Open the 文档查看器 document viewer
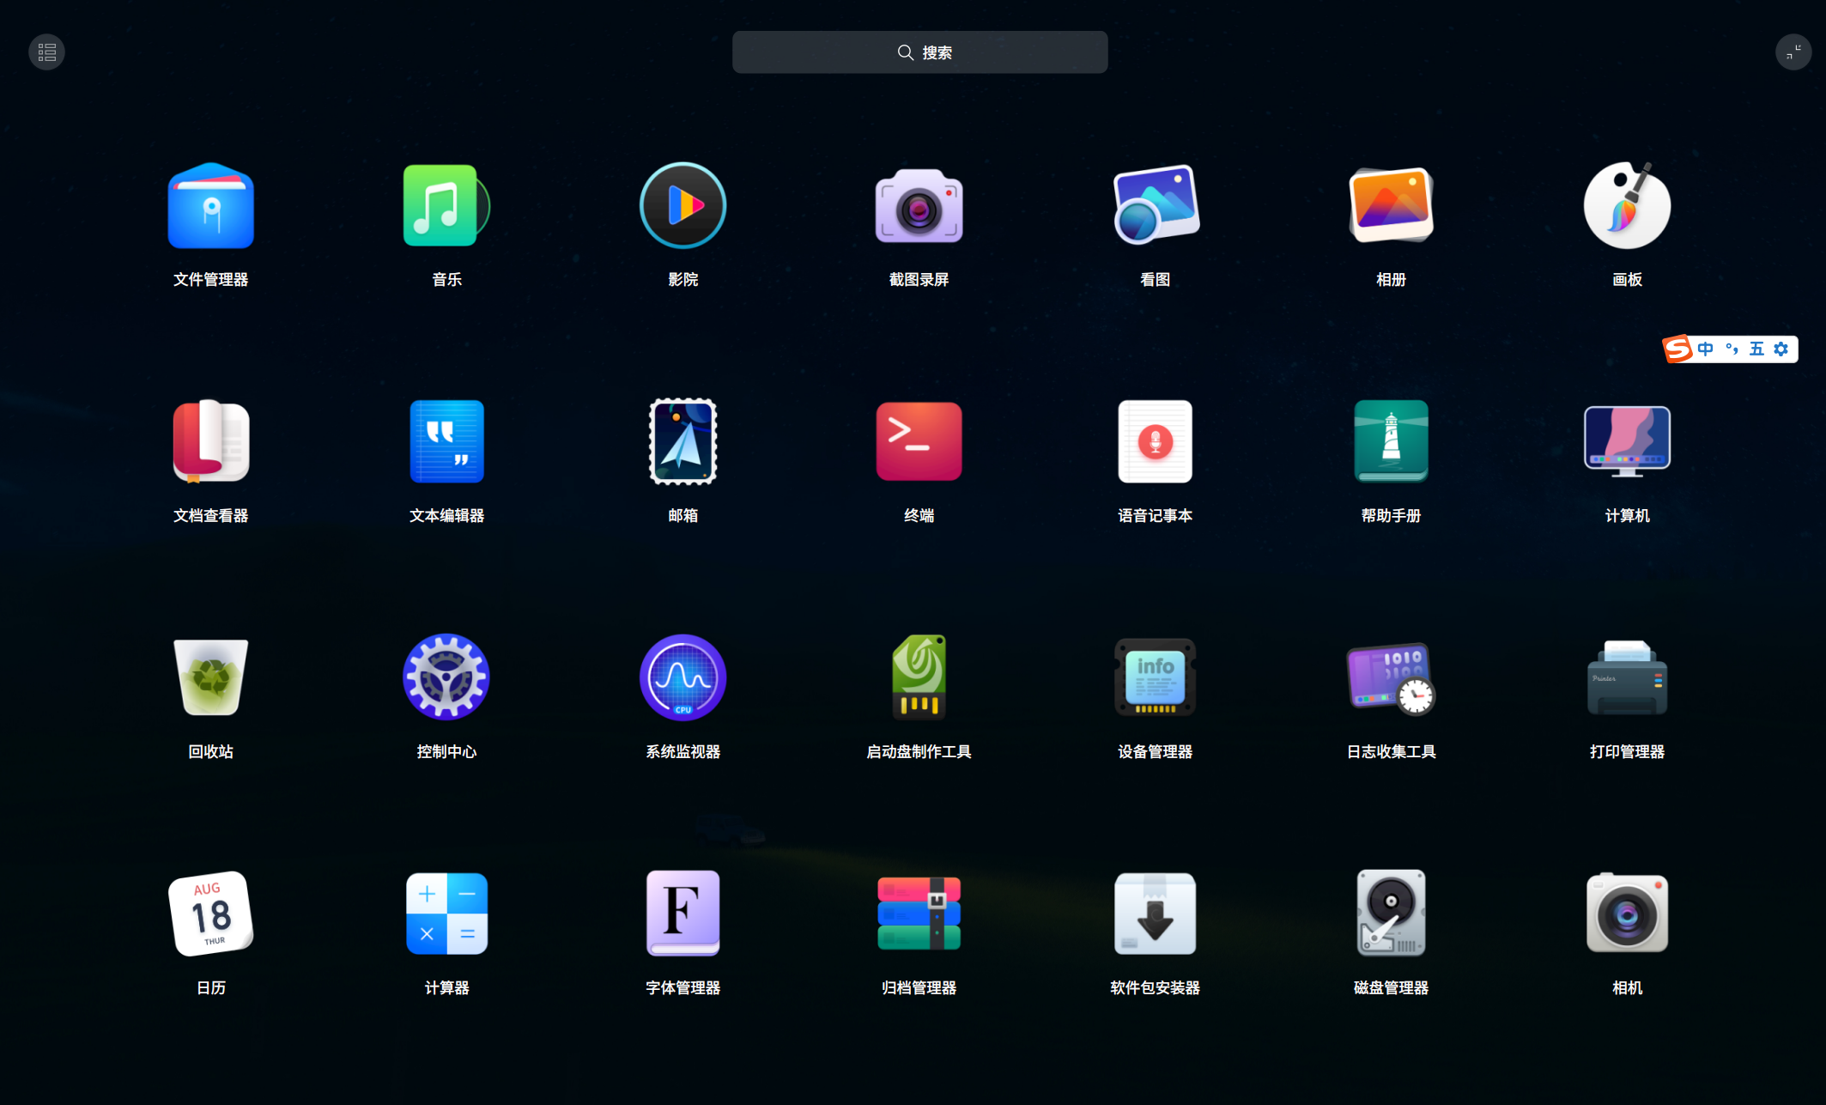1826x1105 pixels. point(210,441)
